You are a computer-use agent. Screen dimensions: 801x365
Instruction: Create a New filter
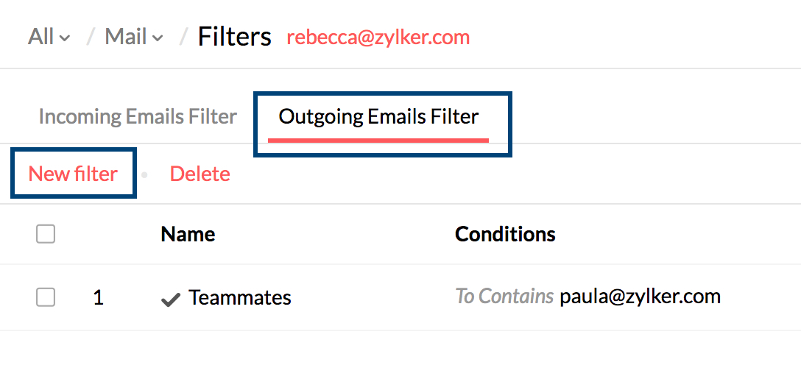pos(73,174)
